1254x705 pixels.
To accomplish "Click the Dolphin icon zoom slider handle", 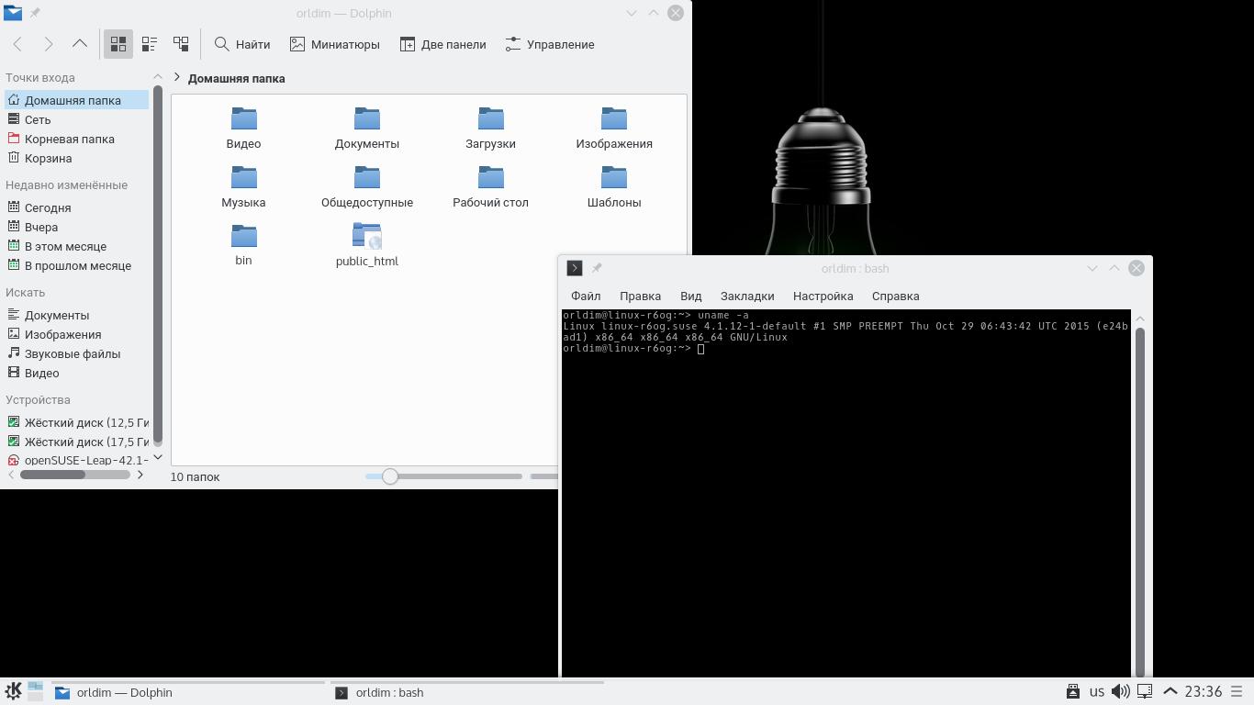I will (x=390, y=476).
